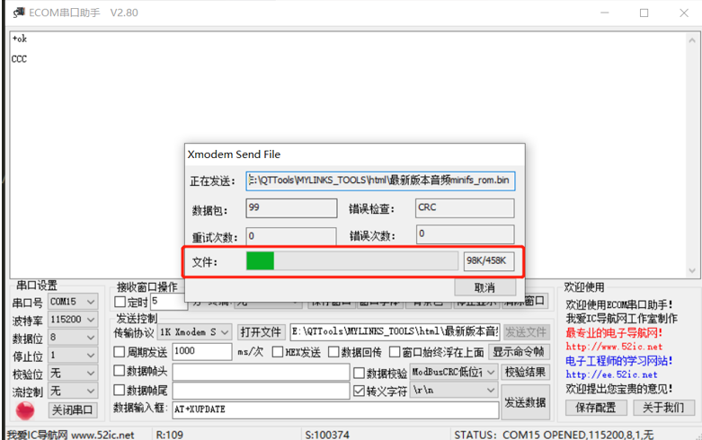The height and width of the screenshot is (440, 702).
Task: Open the 校验位 parity dropdown
Action: [73, 373]
